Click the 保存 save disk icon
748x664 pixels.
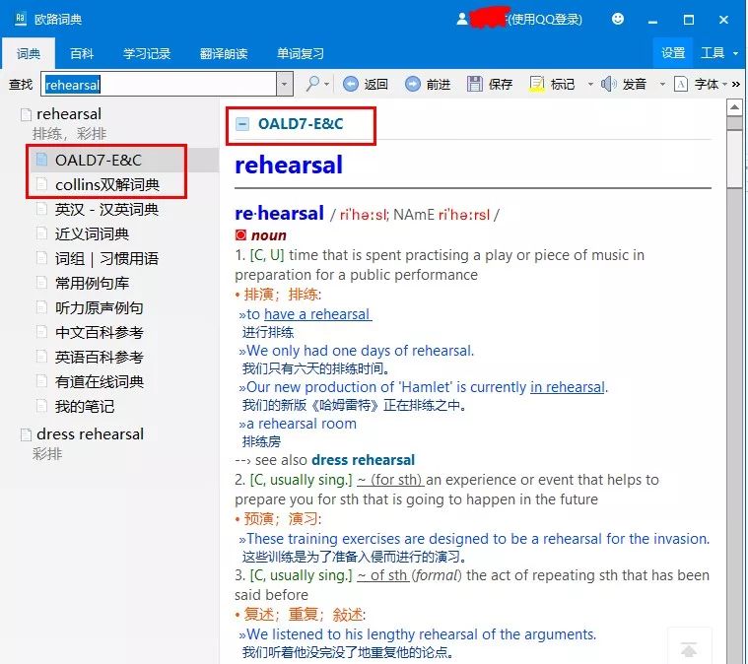click(474, 84)
